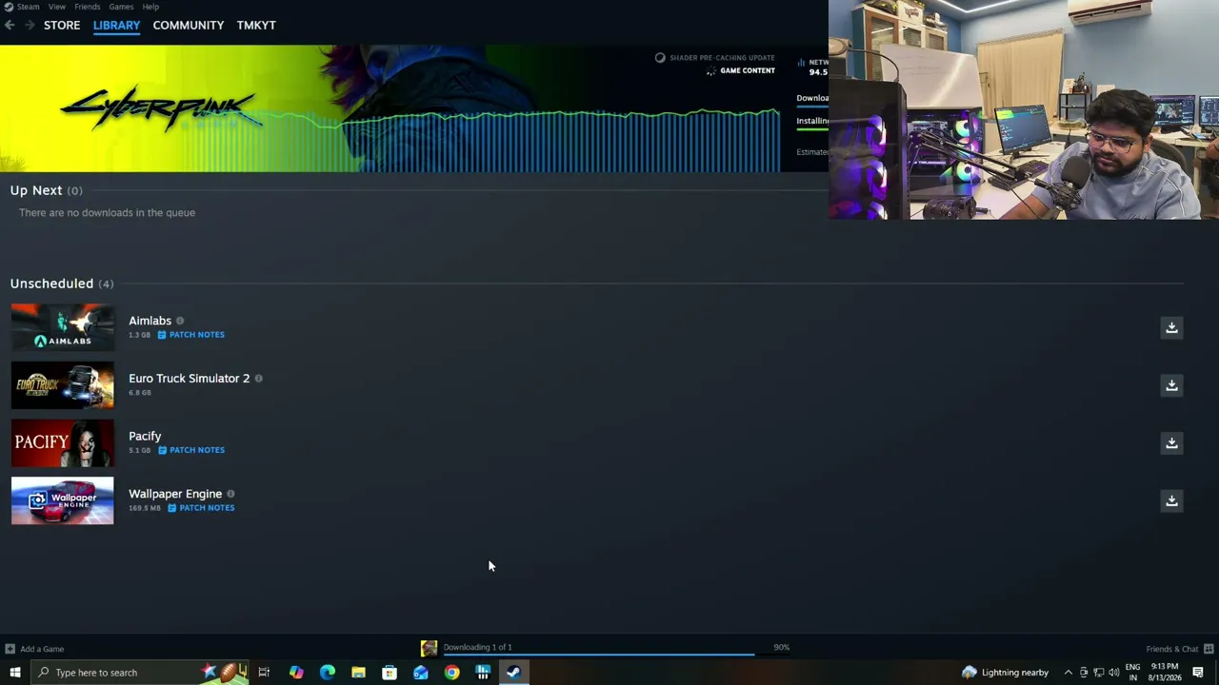Click the Downloading 1 of 1 status
1219x685 pixels.
(x=477, y=647)
